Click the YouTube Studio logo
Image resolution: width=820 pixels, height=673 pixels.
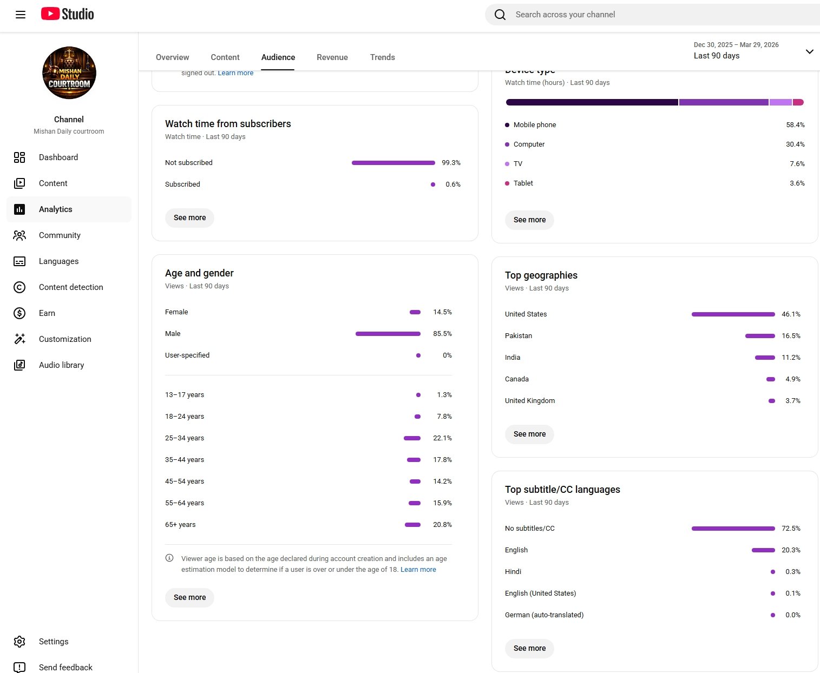[68, 14]
